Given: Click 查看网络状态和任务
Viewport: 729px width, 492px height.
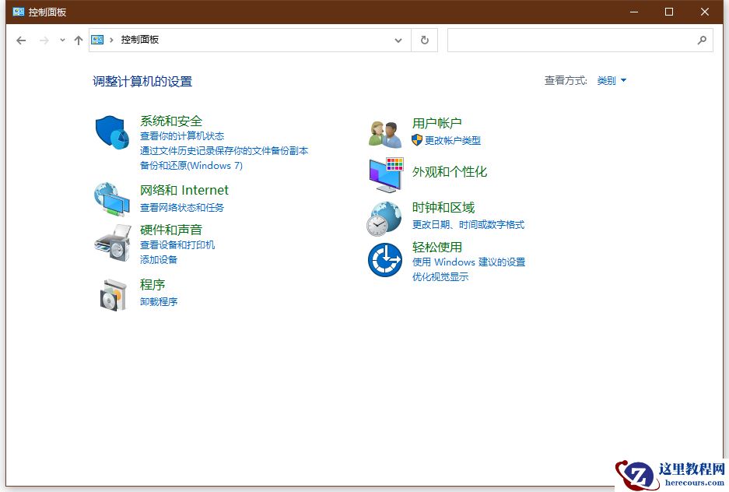Looking at the screenshot, I should click(184, 207).
